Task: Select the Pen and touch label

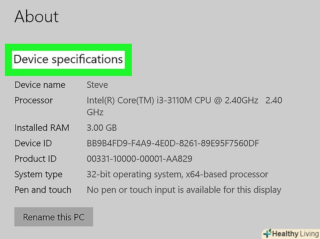Action: click(43, 190)
